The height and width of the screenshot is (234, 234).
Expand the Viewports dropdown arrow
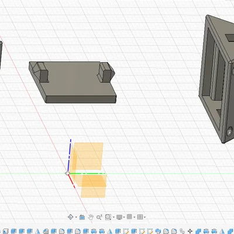pyautogui.click(x=144, y=217)
